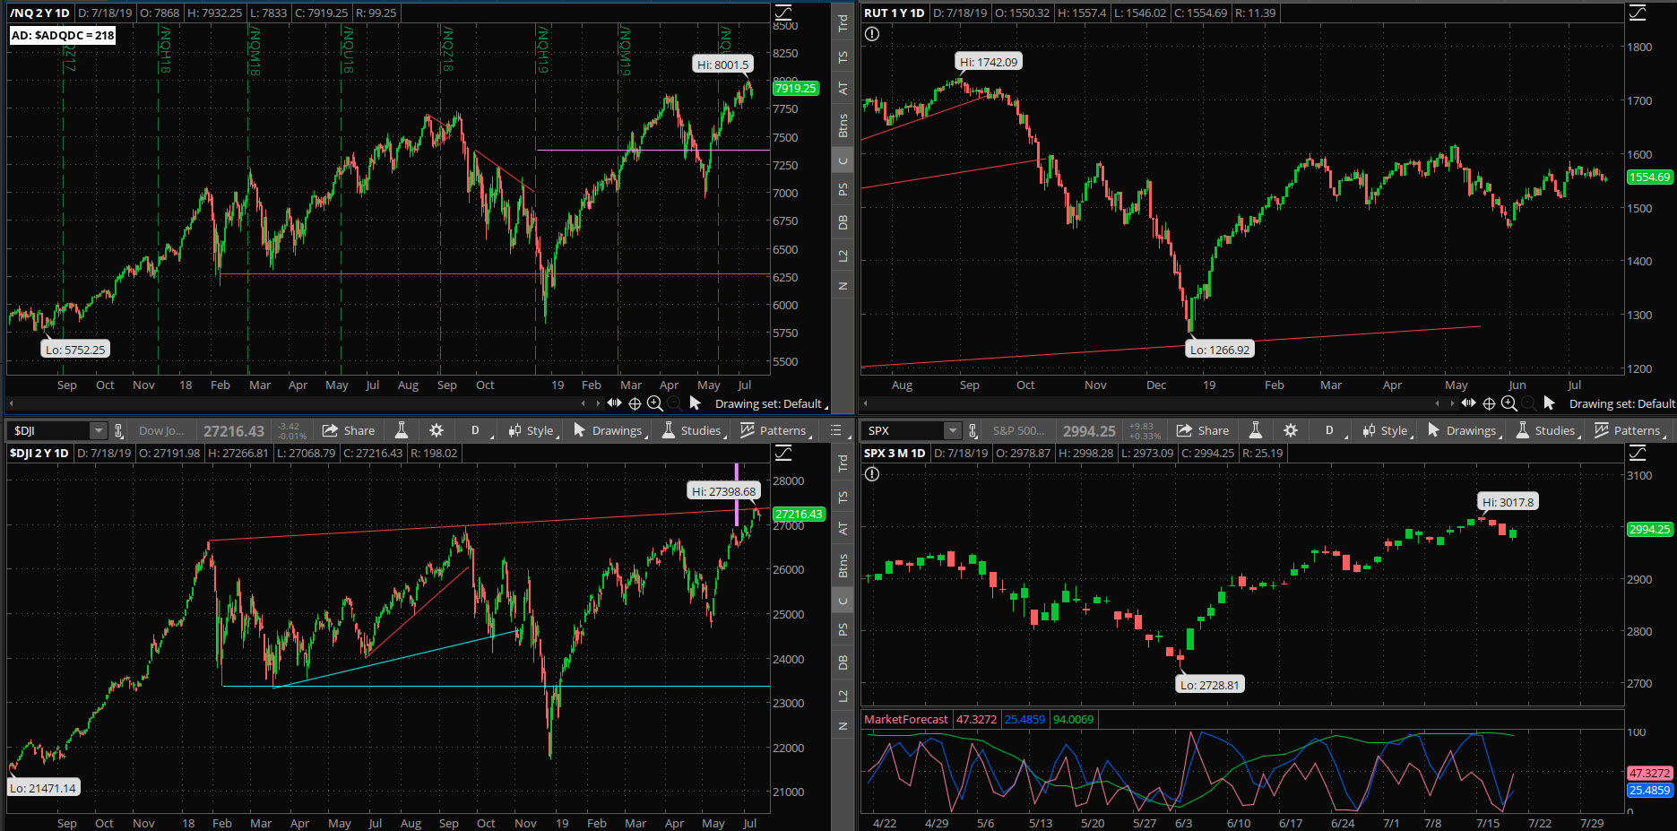Toggle the N news panel beside /NQ chart
This screenshot has height=831, width=1677.
click(x=843, y=286)
